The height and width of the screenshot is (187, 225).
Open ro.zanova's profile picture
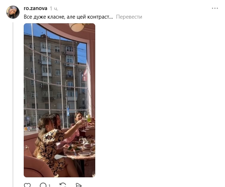pyautogui.click(x=13, y=12)
